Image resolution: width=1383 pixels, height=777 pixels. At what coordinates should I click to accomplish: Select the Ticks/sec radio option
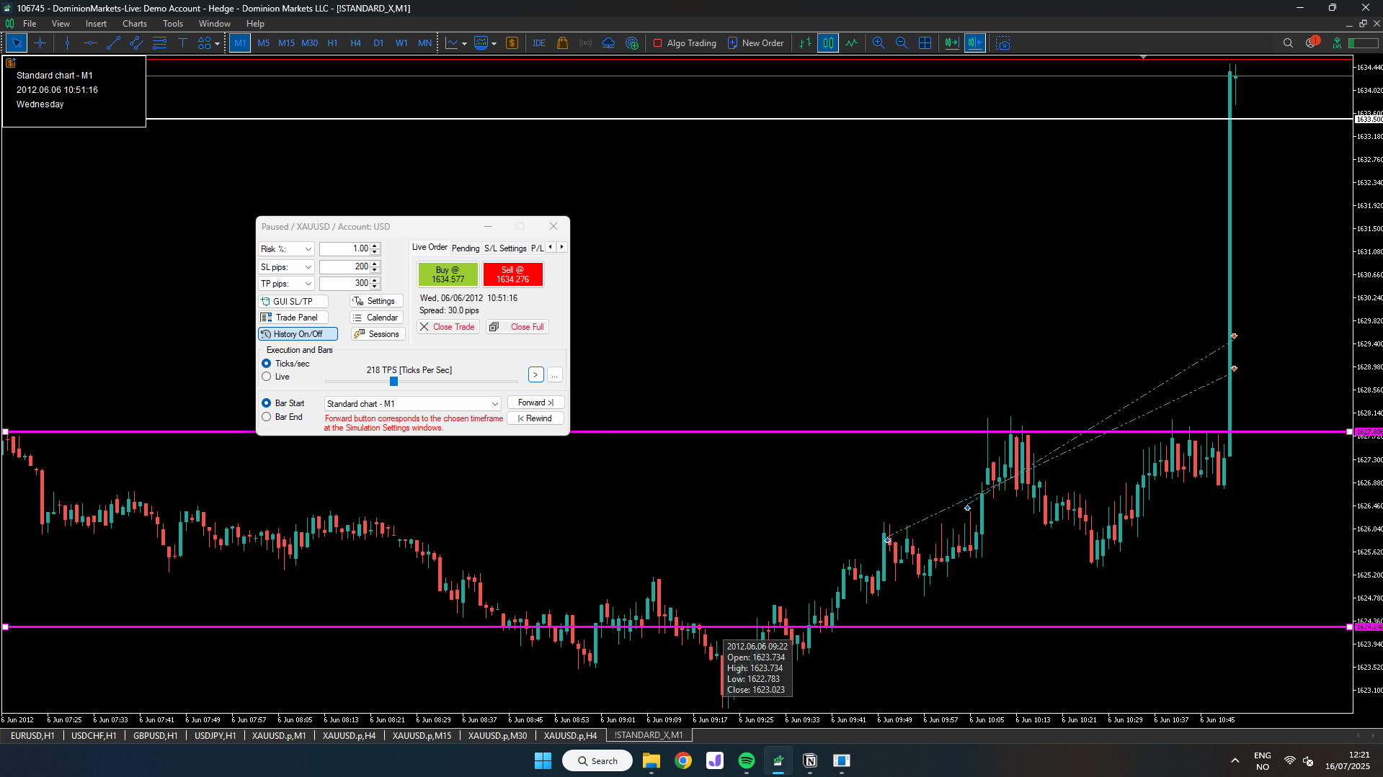point(267,364)
